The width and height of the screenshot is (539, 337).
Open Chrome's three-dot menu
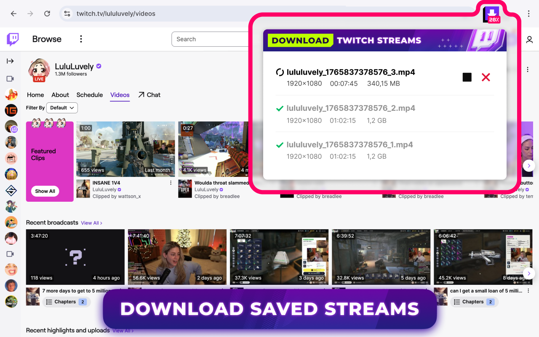click(528, 14)
